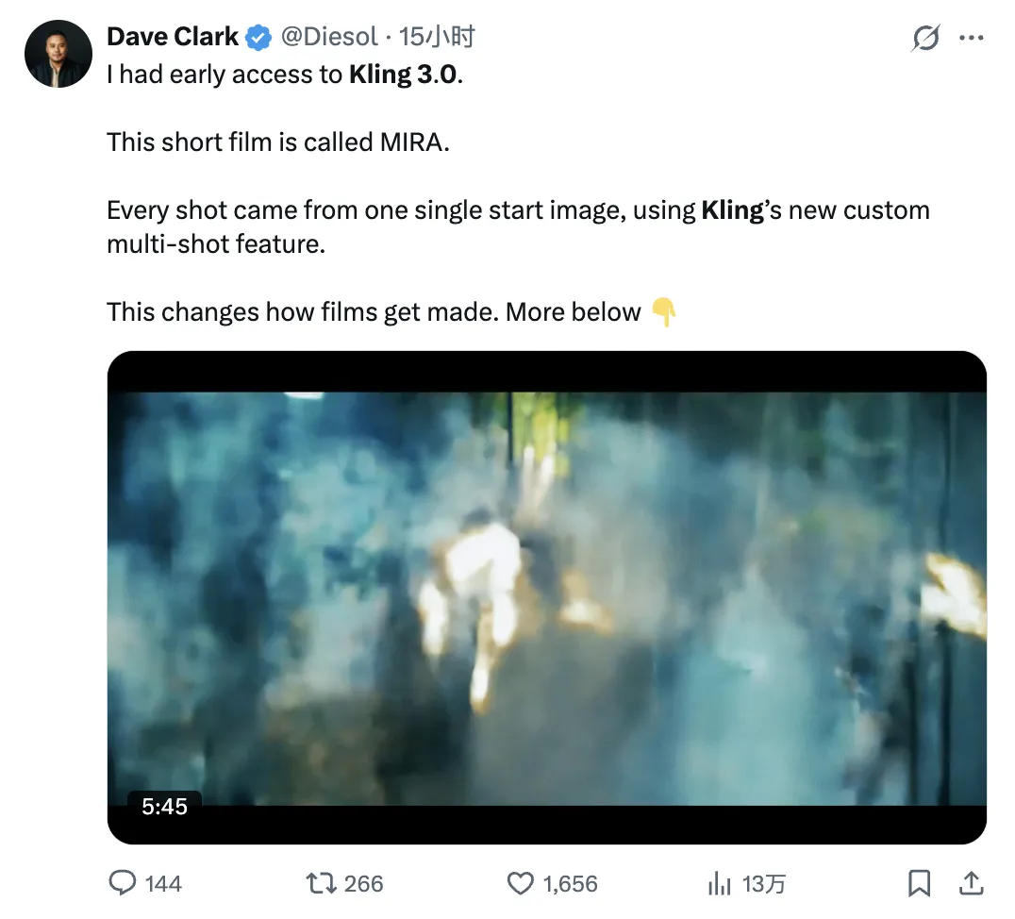This screenshot has height=919, width=1015.
Task: Click the 15小时 post timestamp
Action: click(436, 37)
